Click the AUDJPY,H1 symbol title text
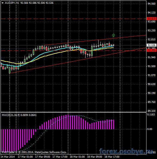This screenshot has height=159, width=157. pos(12,3)
